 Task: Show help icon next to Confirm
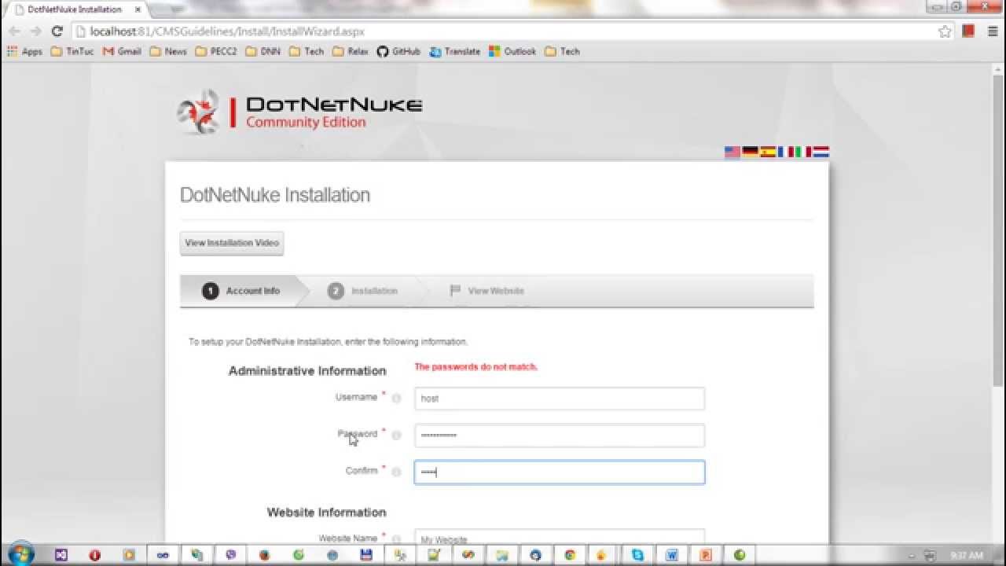(x=397, y=472)
